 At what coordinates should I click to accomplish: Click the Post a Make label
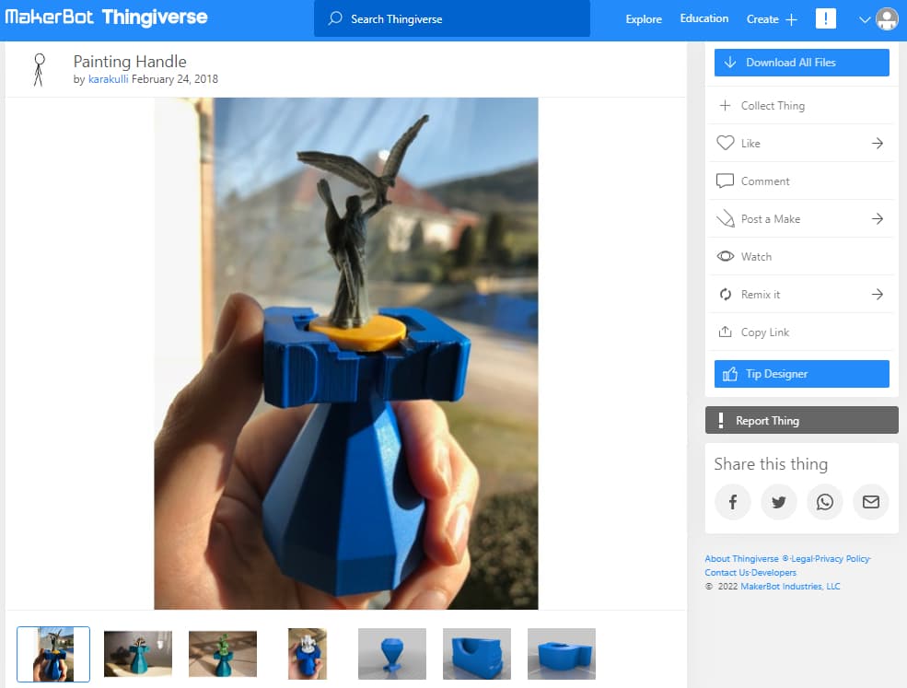coord(771,219)
